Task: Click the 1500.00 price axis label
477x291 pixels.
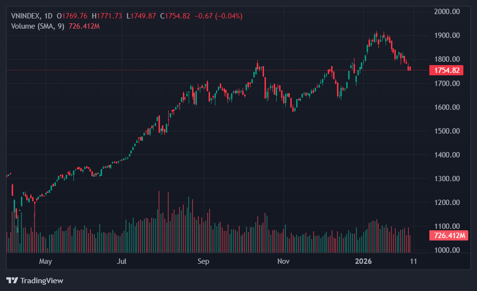Action: point(446,131)
